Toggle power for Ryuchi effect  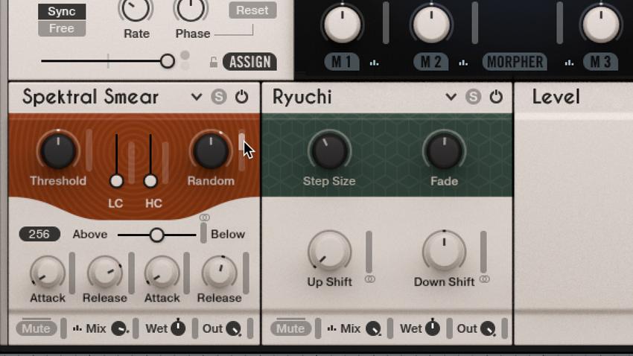click(x=496, y=97)
